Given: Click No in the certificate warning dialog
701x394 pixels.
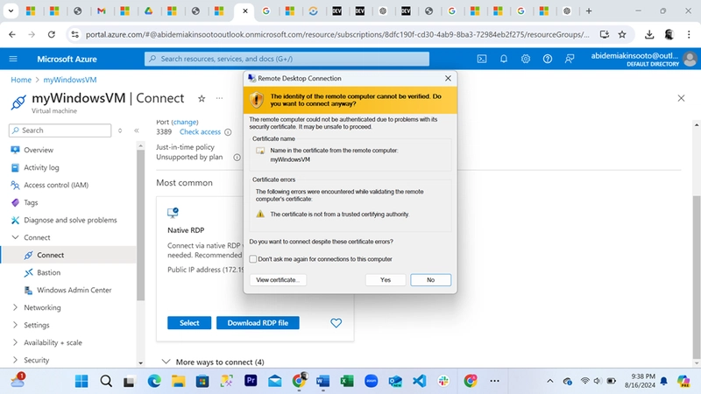Looking at the screenshot, I should point(430,279).
